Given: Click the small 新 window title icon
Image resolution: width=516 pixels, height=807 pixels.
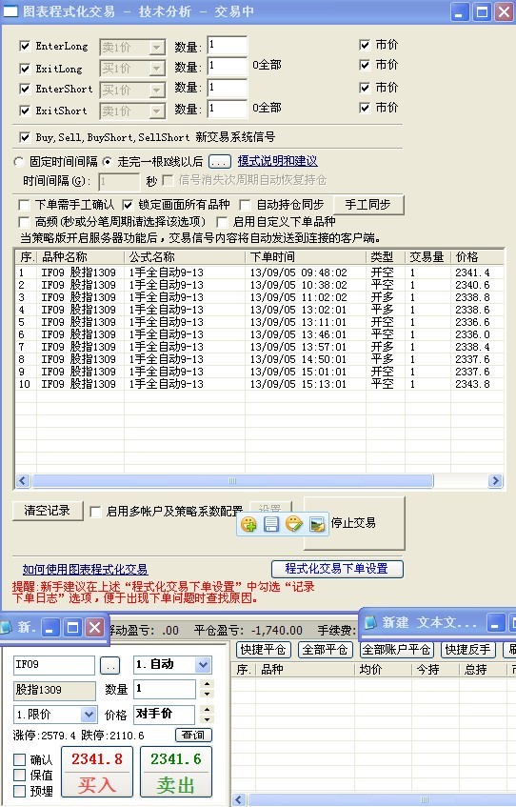Looking at the screenshot, I should pyautogui.click(x=6, y=627).
